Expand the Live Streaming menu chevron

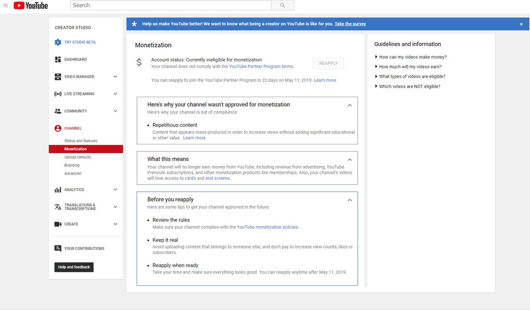[115, 94]
